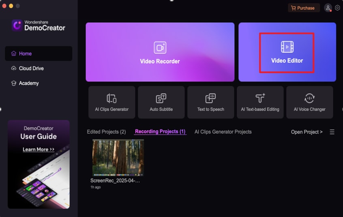Viewport: 343px width, 217px height.
Task: Click the yellow minimize window button
Action: click(11, 6)
